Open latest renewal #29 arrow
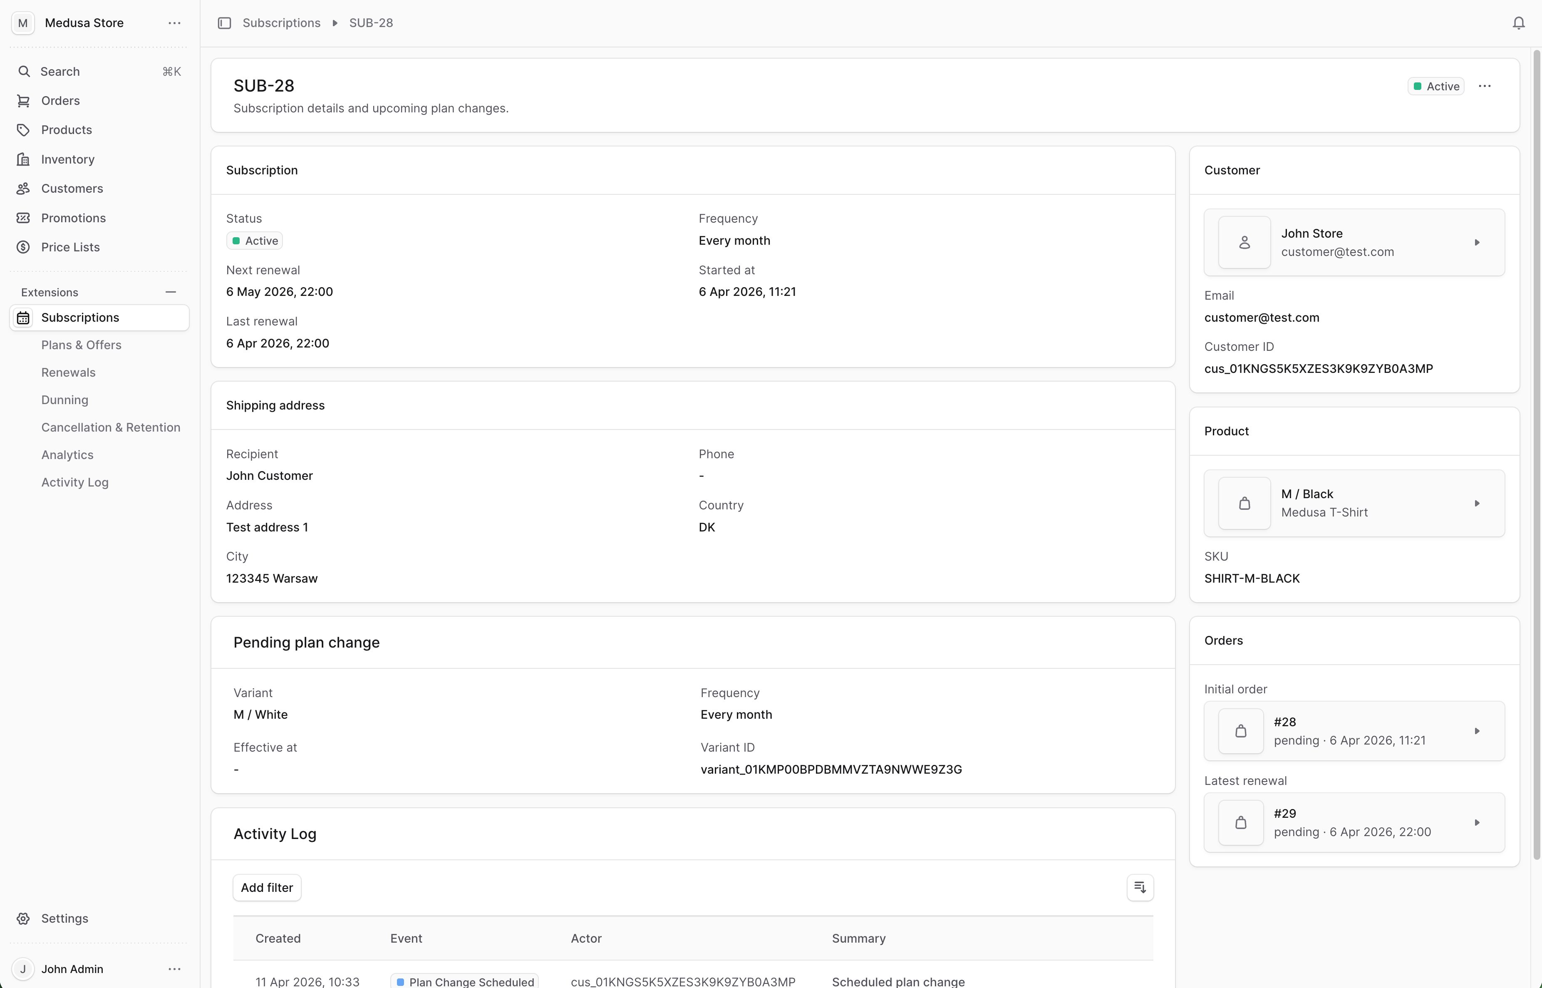The image size is (1542, 988). [x=1477, y=822]
